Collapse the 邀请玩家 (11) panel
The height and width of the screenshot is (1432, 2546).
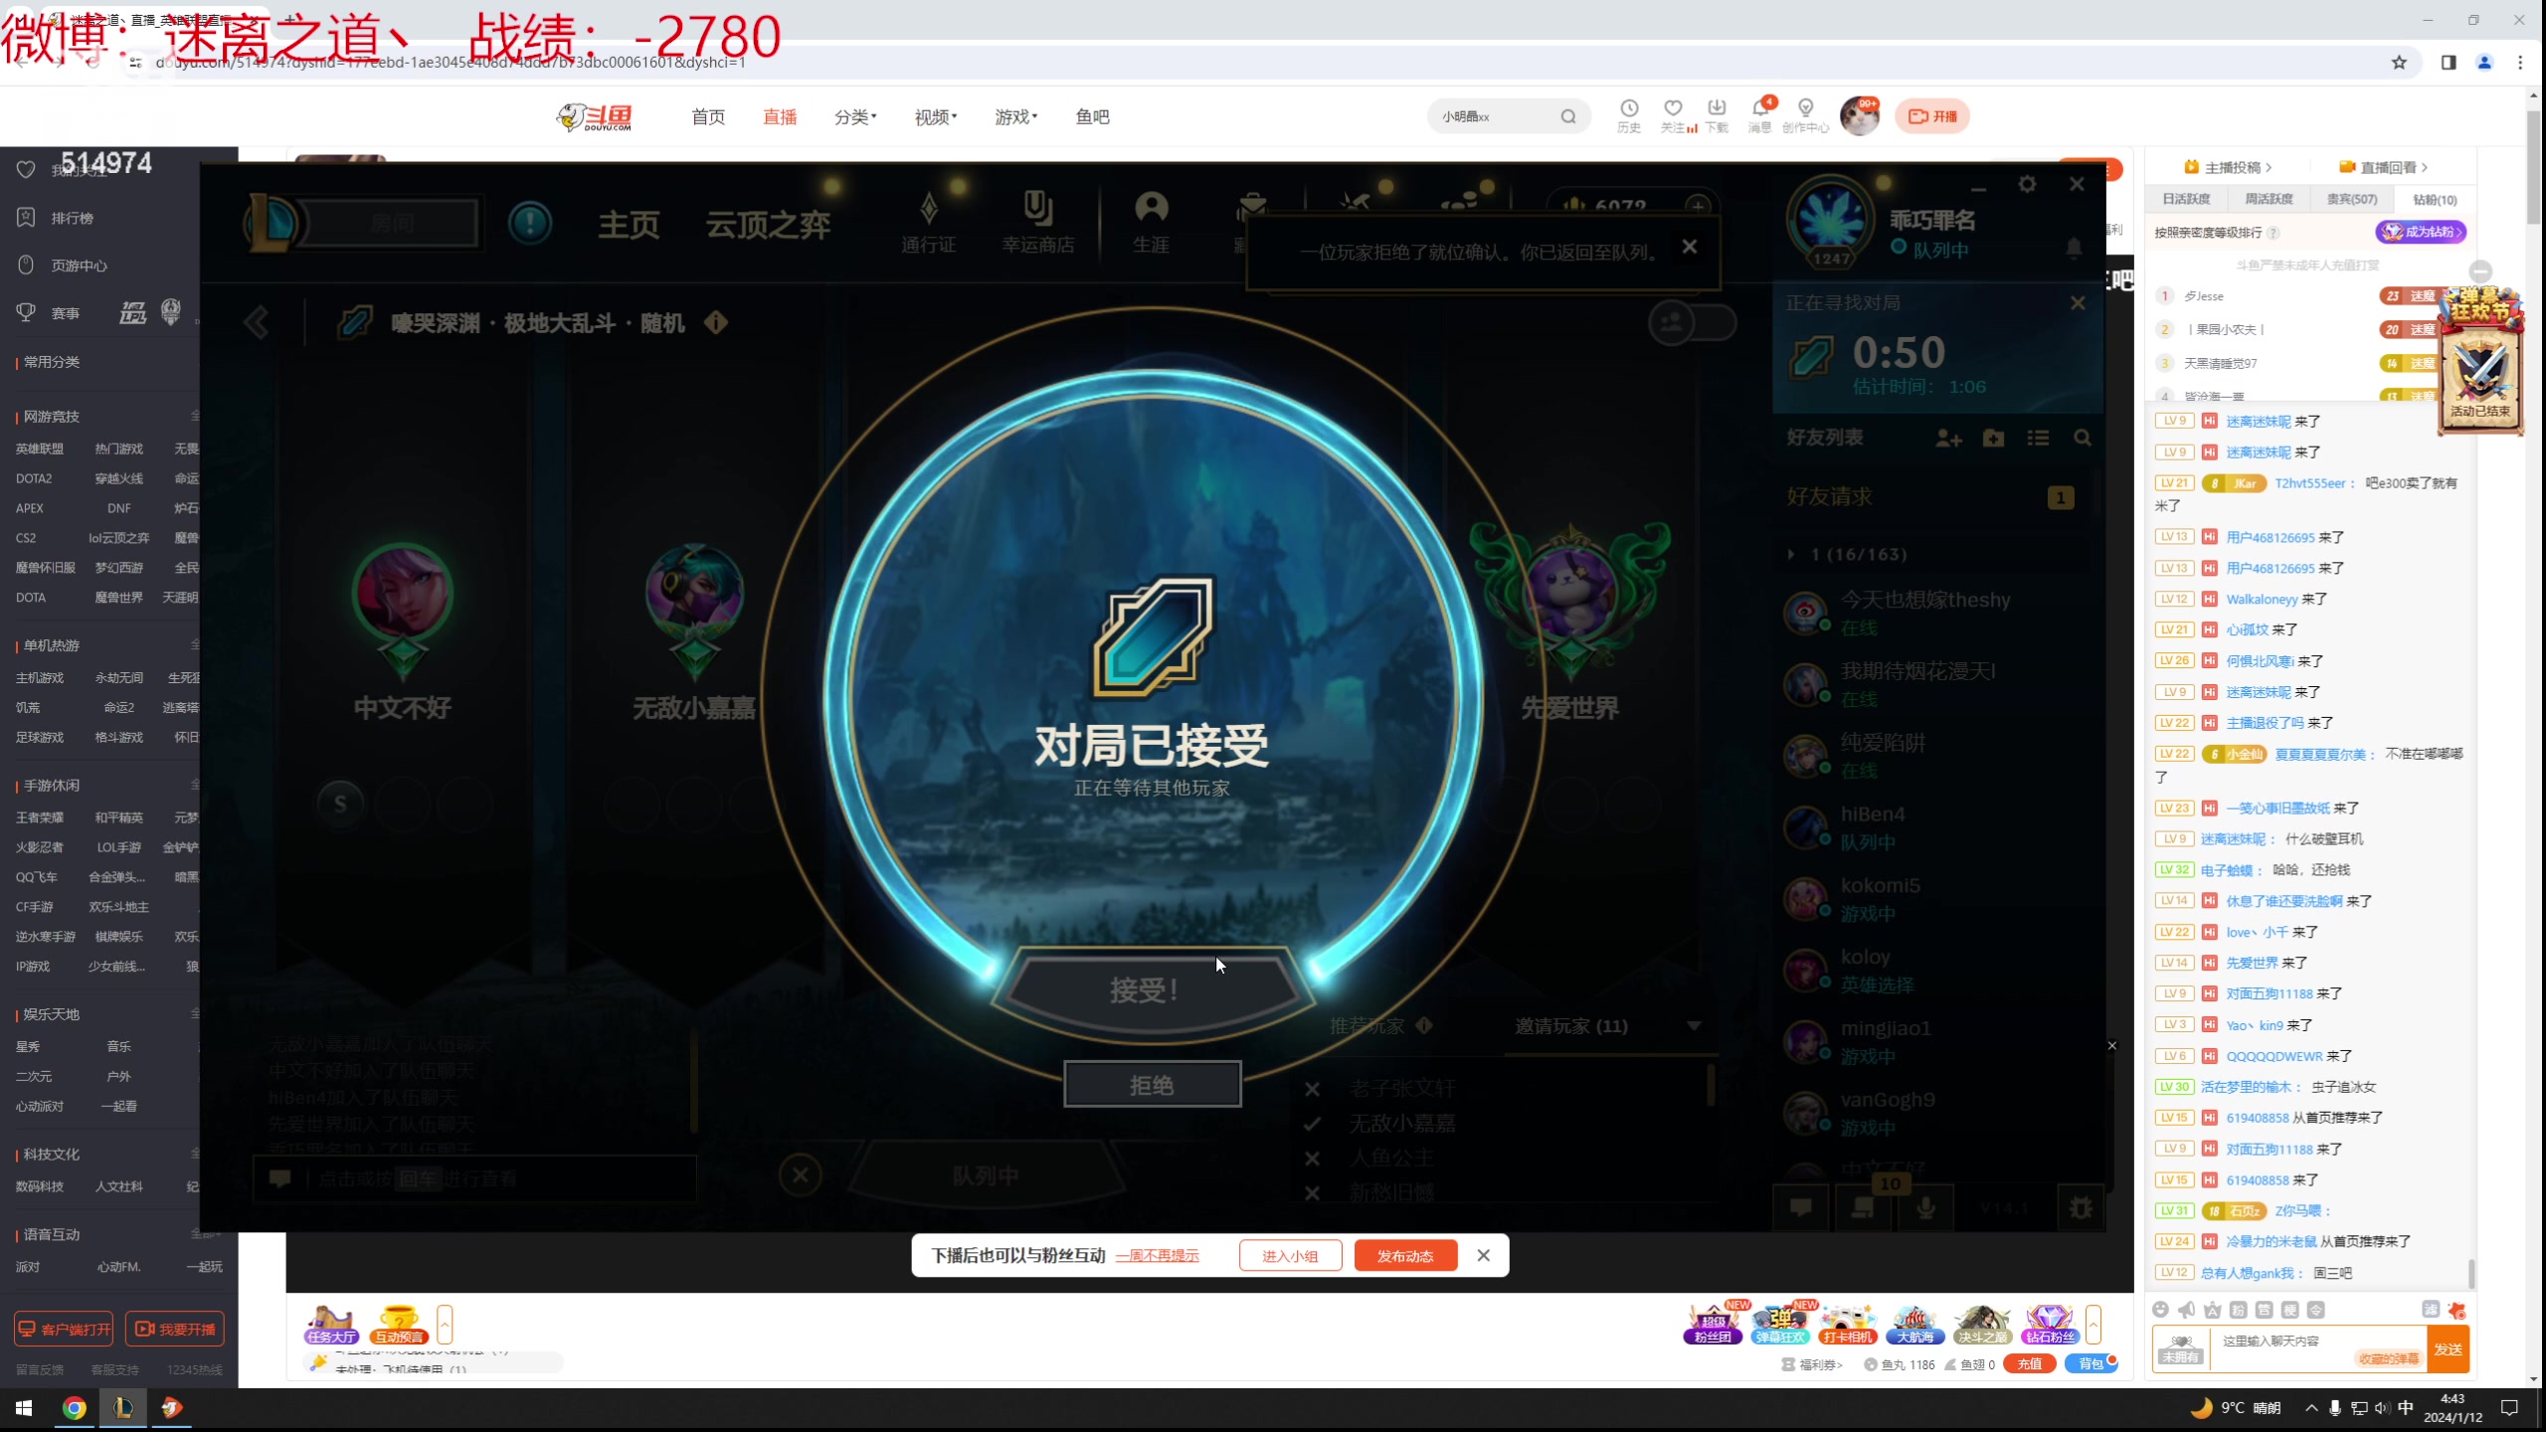(1695, 1025)
